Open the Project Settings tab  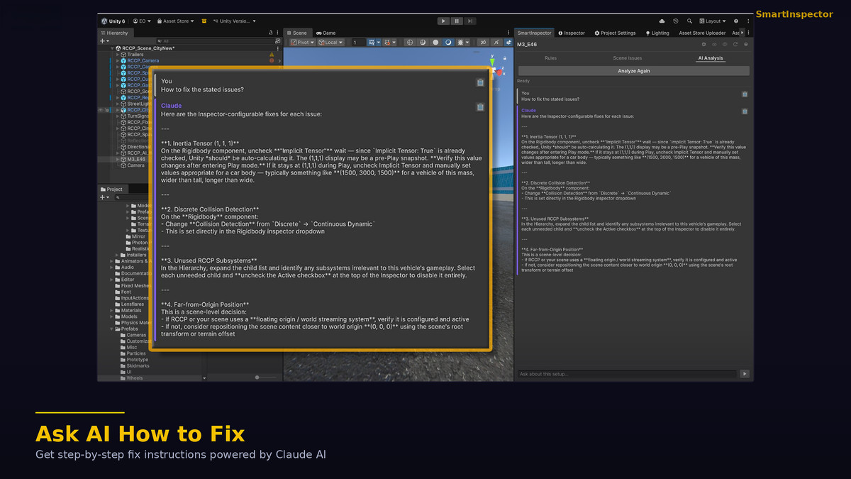tap(615, 33)
